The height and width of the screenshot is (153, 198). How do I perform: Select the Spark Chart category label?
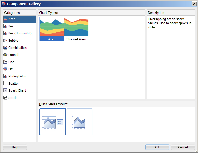[17, 90]
